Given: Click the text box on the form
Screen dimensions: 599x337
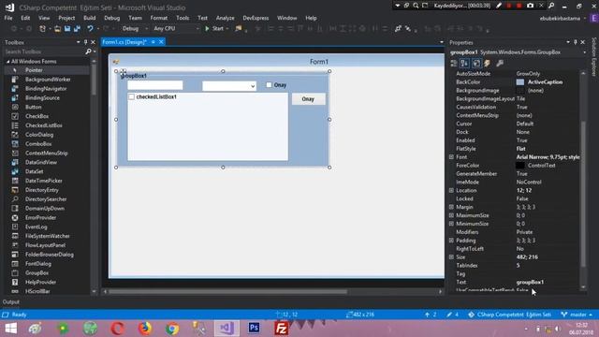Looking at the screenshot, I should click(155, 85).
